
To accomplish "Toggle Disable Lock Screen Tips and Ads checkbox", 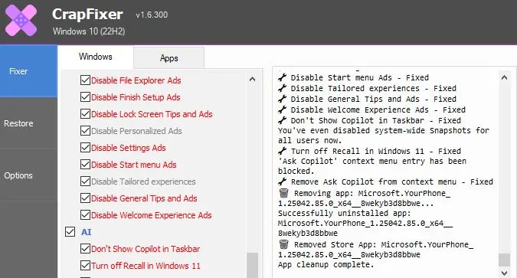I will 85,114.
